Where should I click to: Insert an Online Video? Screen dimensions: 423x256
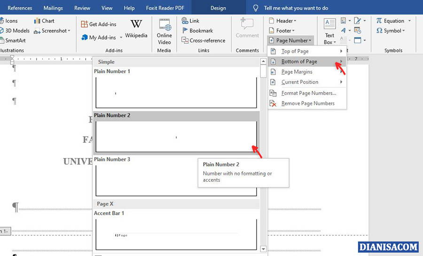164,31
